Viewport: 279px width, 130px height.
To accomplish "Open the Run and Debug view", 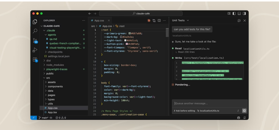I will [x=35, y=50].
